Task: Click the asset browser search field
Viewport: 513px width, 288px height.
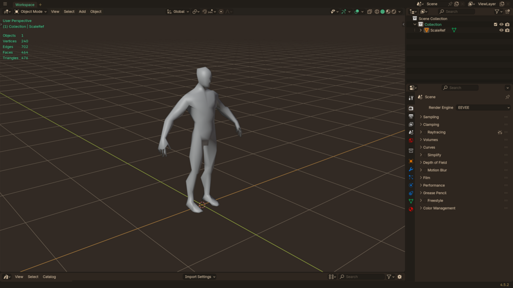Action: [361, 277]
